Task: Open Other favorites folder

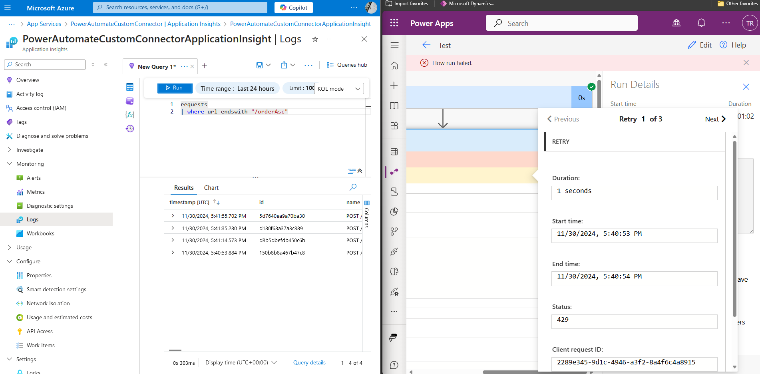Action: [x=738, y=4]
